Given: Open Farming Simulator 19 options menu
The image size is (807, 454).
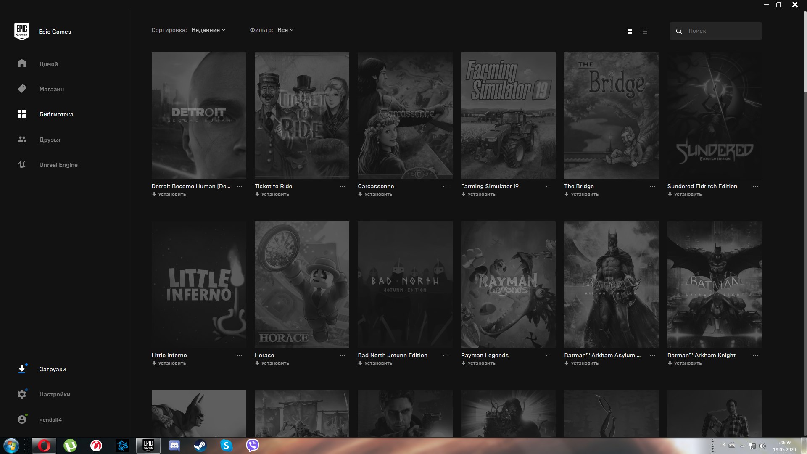Looking at the screenshot, I should click(549, 187).
